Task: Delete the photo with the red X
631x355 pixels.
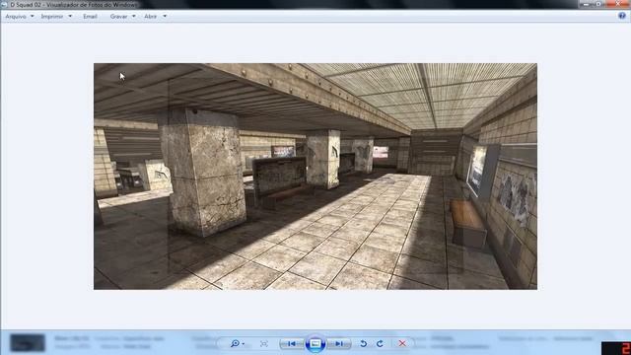Action: [402, 343]
